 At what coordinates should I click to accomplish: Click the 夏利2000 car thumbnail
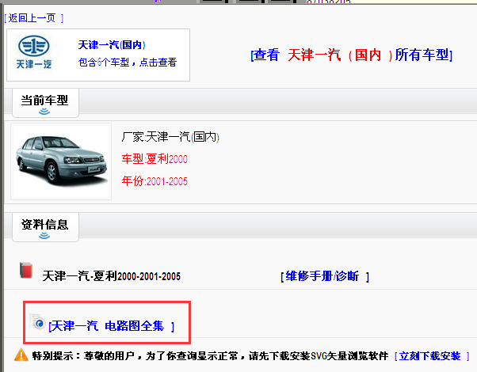61,161
